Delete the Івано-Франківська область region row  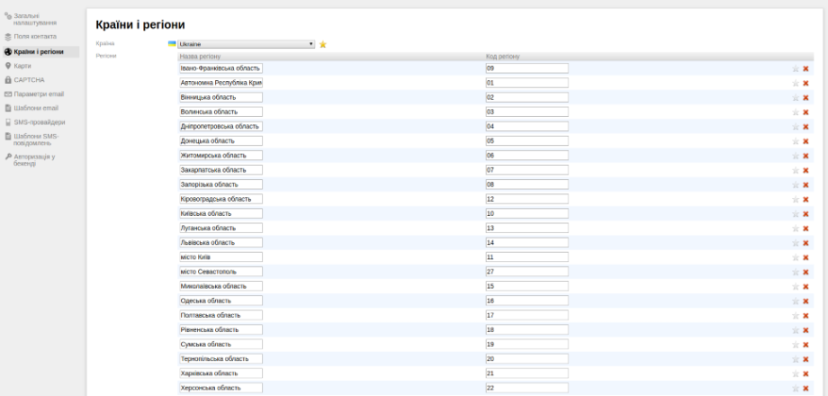(x=805, y=68)
